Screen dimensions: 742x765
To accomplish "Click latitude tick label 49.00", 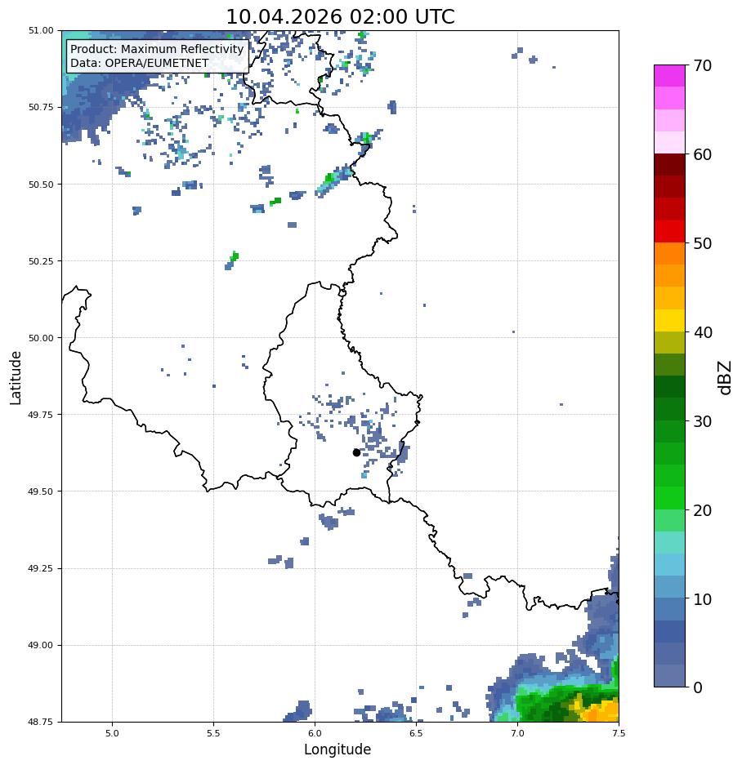I will tap(41, 645).
